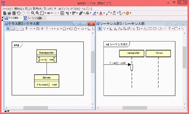189x114 pixels.
Task: Select the Class tool in class diagram toolbar
Action: 13,29
